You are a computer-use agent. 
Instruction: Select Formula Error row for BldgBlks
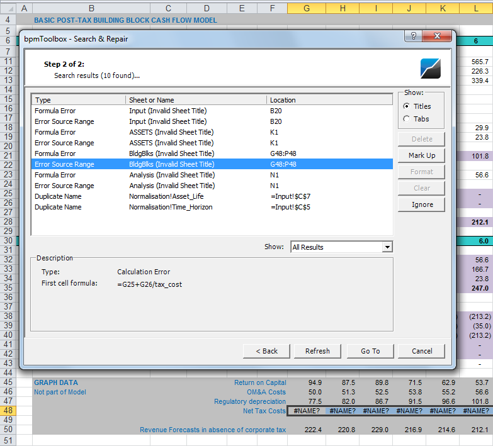[x=212, y=153]
